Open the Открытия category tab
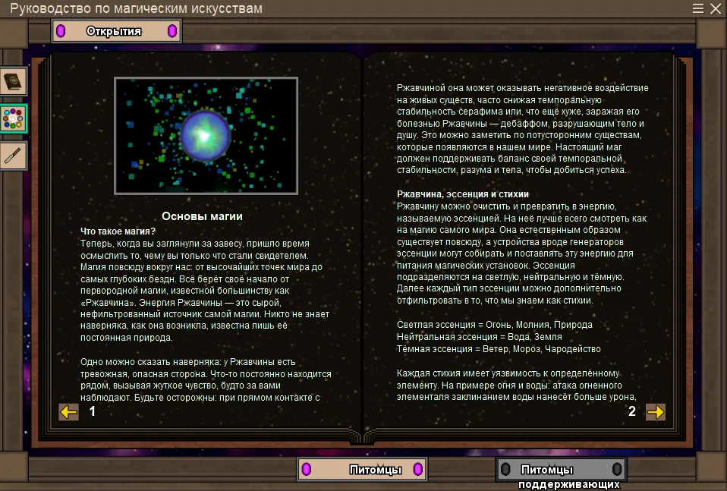The height and width of the screenshot is (491, 727). pos(116,31)
